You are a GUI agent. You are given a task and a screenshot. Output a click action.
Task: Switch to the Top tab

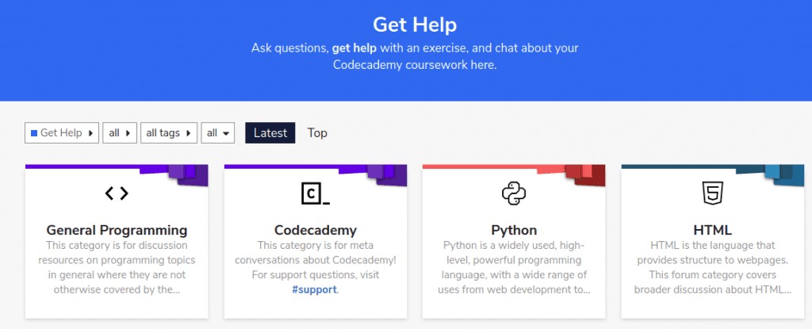[317, 133]
